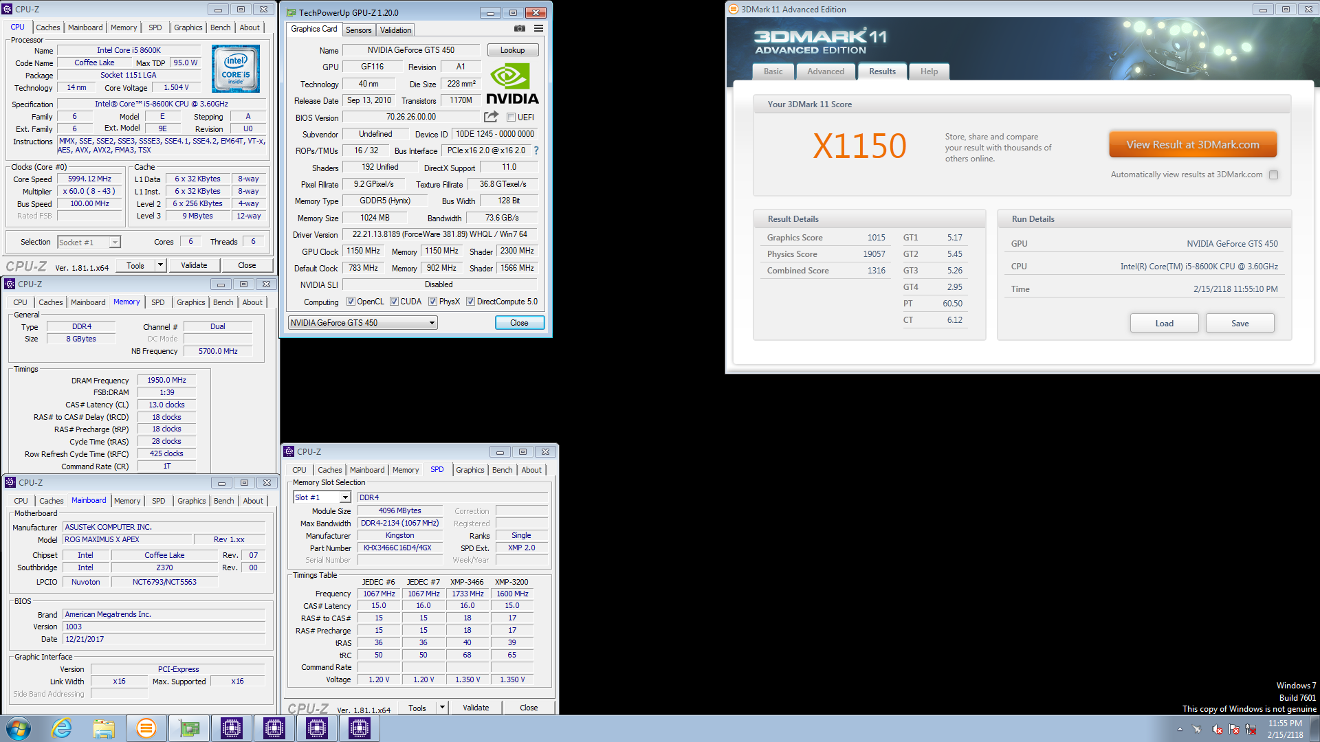This screenshot has height=742, width=1320.
Task: Open the Advanced tab in 3DMark 11
Action: pyautogui.click(x=826, y=71)
